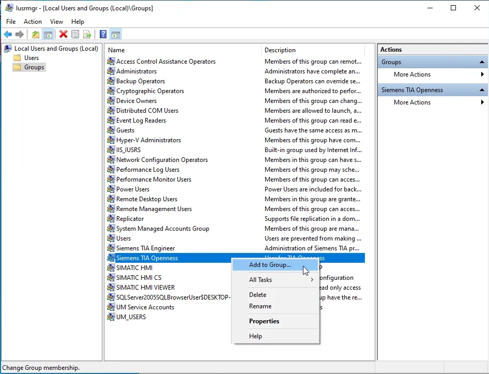
Task: Select the Users node in the tree
Action: tap(32, 58)
